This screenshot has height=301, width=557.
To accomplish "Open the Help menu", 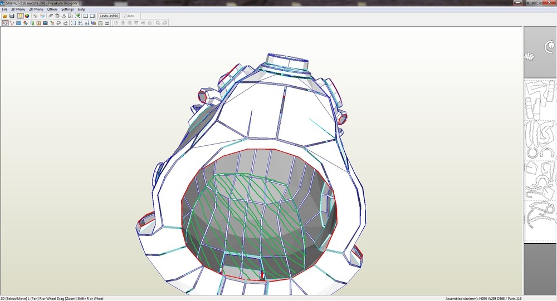I will tap(81, 9).
